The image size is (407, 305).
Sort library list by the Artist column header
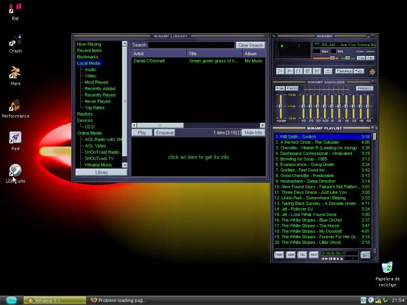[159, 54]
